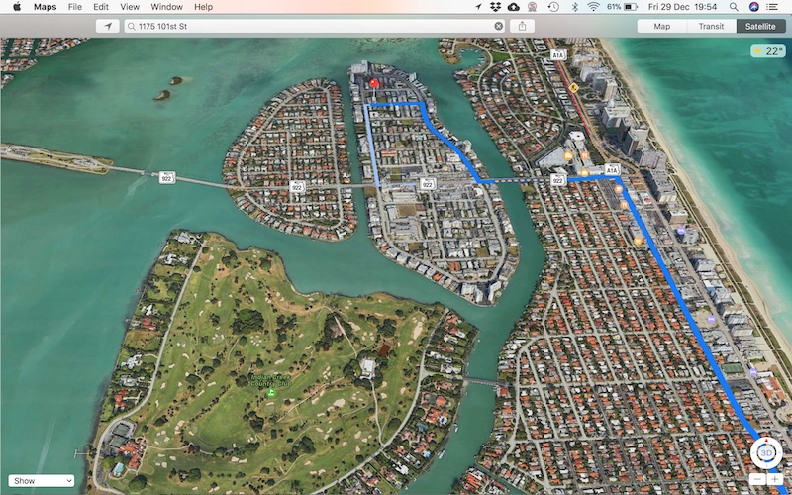
Task: Open the Window menu
Action: [165, 7]
